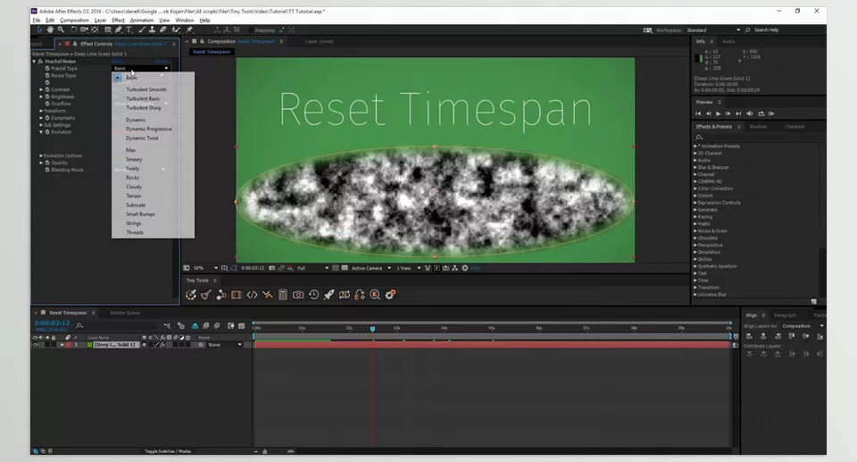
Task: Play the preview
Action: (x=718, y=113)
